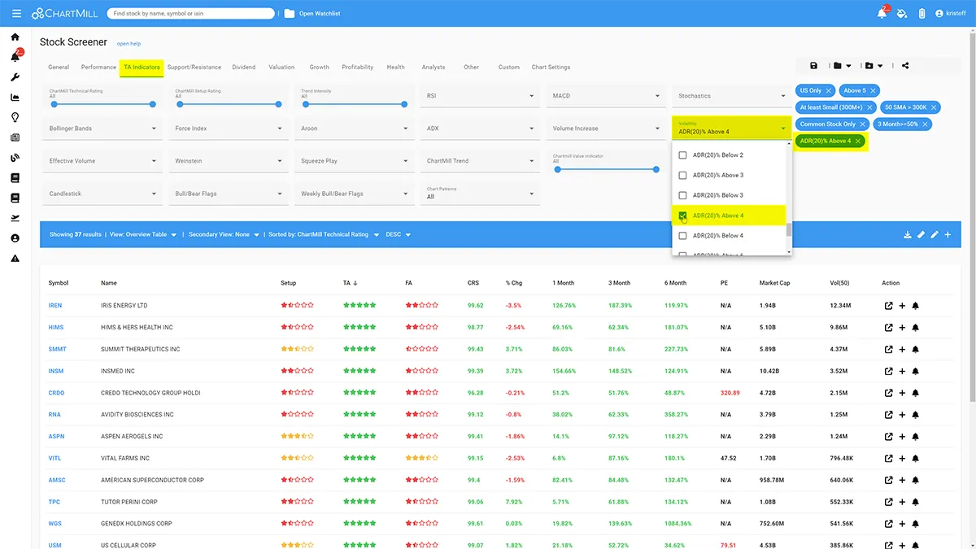Open the Secondary View: None dropdown
The width and height of the screenshot is (976, 549).
[x=224, y=234]
